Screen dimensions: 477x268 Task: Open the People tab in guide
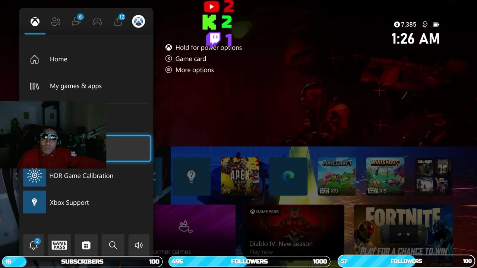point(56,22)
